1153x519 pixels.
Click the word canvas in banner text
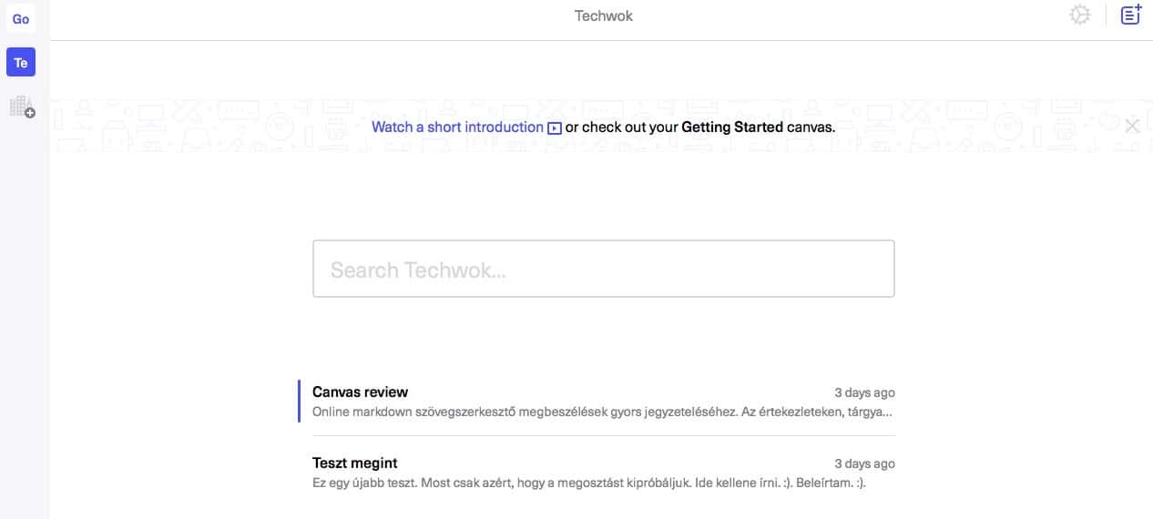(811, 127)
